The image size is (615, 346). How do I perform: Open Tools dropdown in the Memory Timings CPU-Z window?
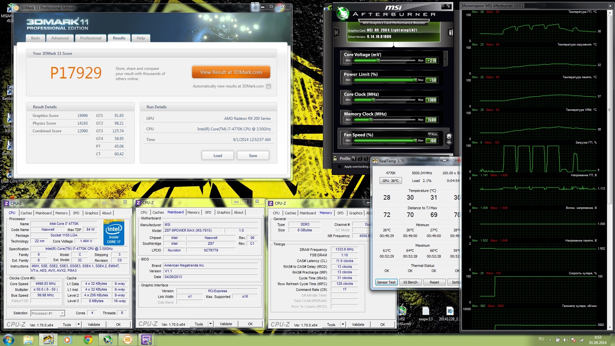(x=343, y=325)
